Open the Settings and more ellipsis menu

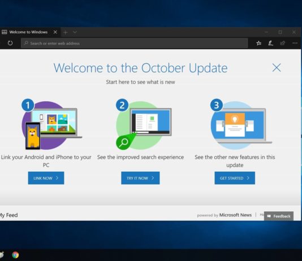coord(295,43)
